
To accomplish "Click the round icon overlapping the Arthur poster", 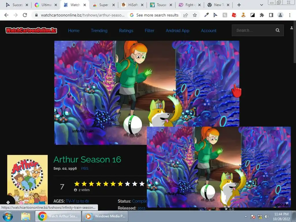I will [8, 202].
